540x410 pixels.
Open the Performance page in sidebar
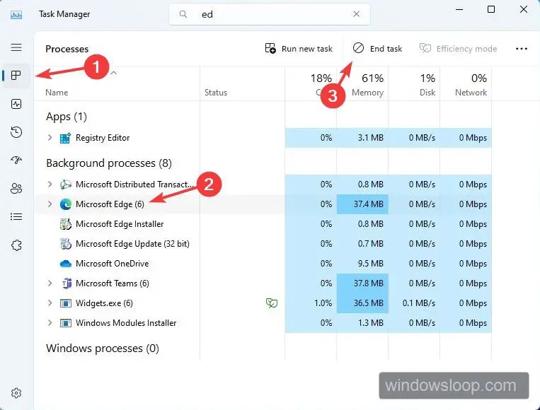[x=16, y=104]
